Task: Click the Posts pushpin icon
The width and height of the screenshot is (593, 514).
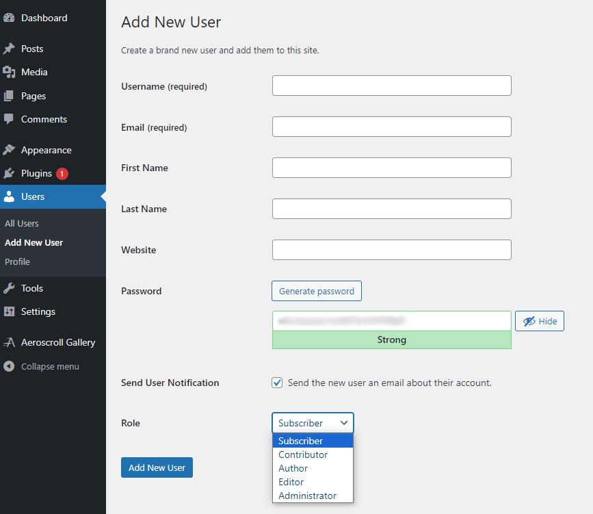Action: (9, 49)
